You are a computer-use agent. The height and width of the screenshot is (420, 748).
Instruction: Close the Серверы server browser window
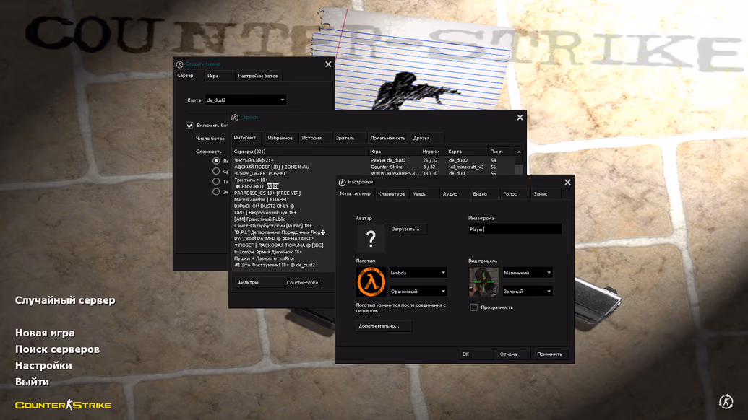click(x=520, y=118)
